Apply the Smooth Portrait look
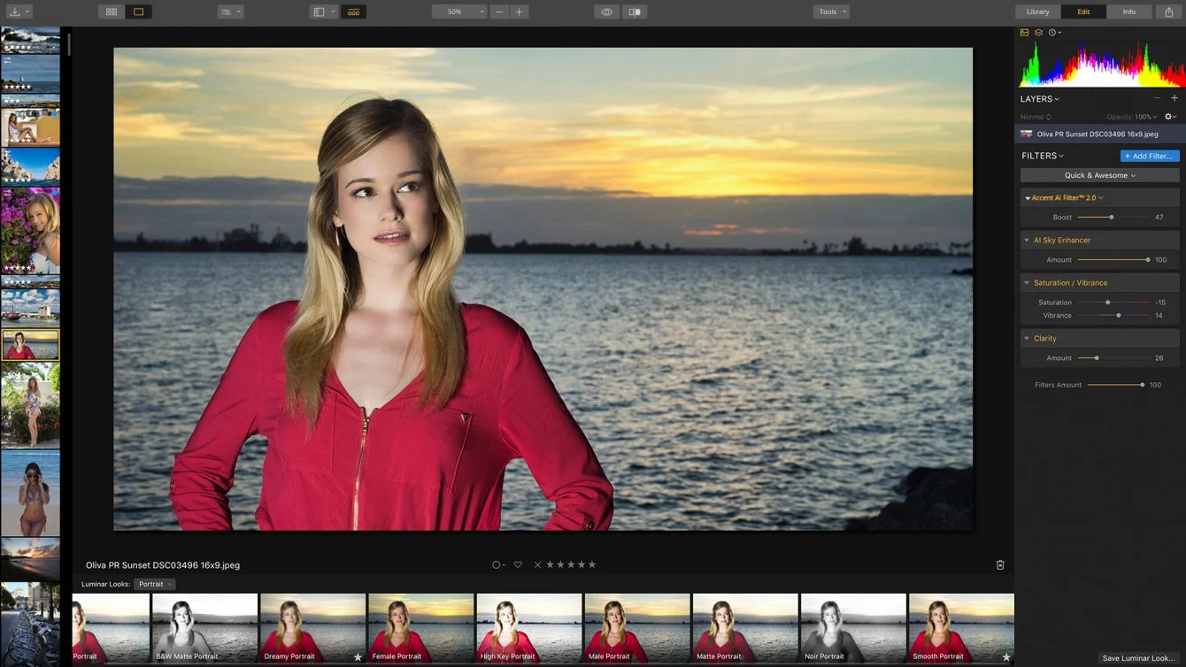Screen dimensions: 1186x667 pyautogui.click(x=961, y=629)
